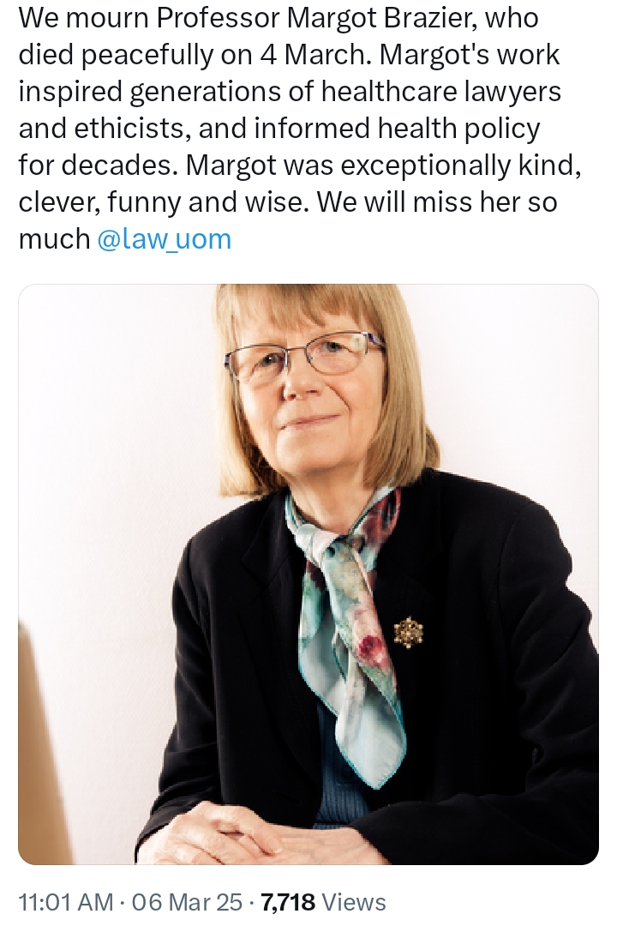
Task: Click the phrase "died peacefully on 4 March"
Action: [x=194, y=54]
